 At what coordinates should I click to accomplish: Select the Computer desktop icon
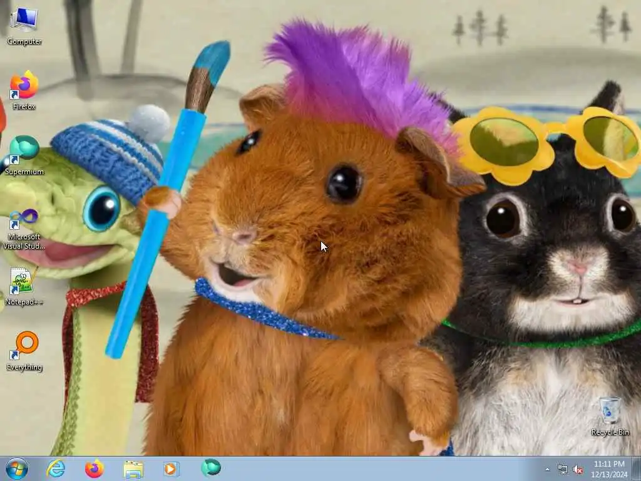click(x=24, y=25)
